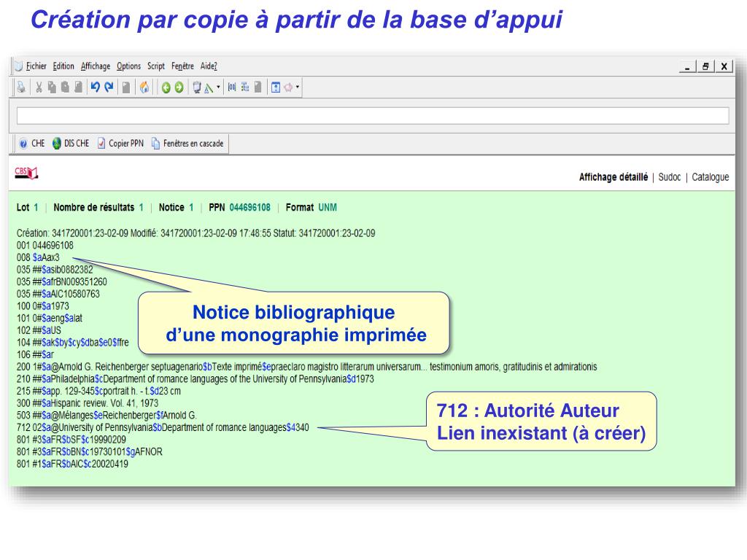
Task: Click the blue help window icon
Action: tap(275, 87)
